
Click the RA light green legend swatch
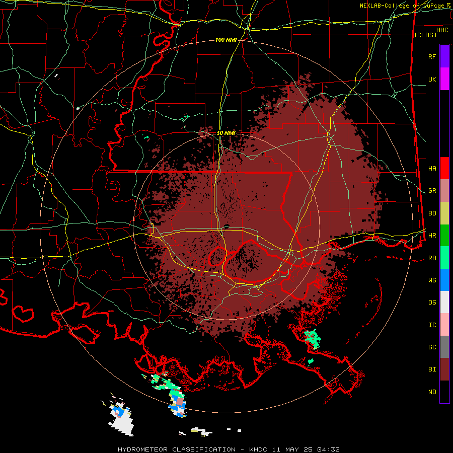(x=444, y=258)
